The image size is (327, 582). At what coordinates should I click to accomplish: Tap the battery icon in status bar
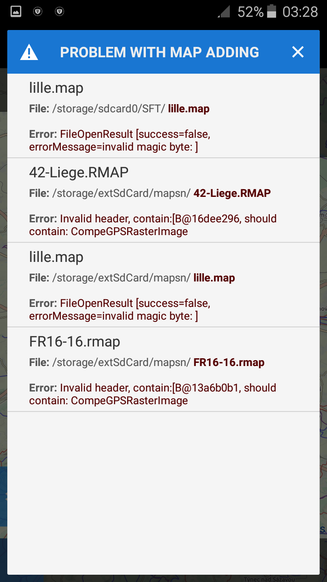coord(272,12)
